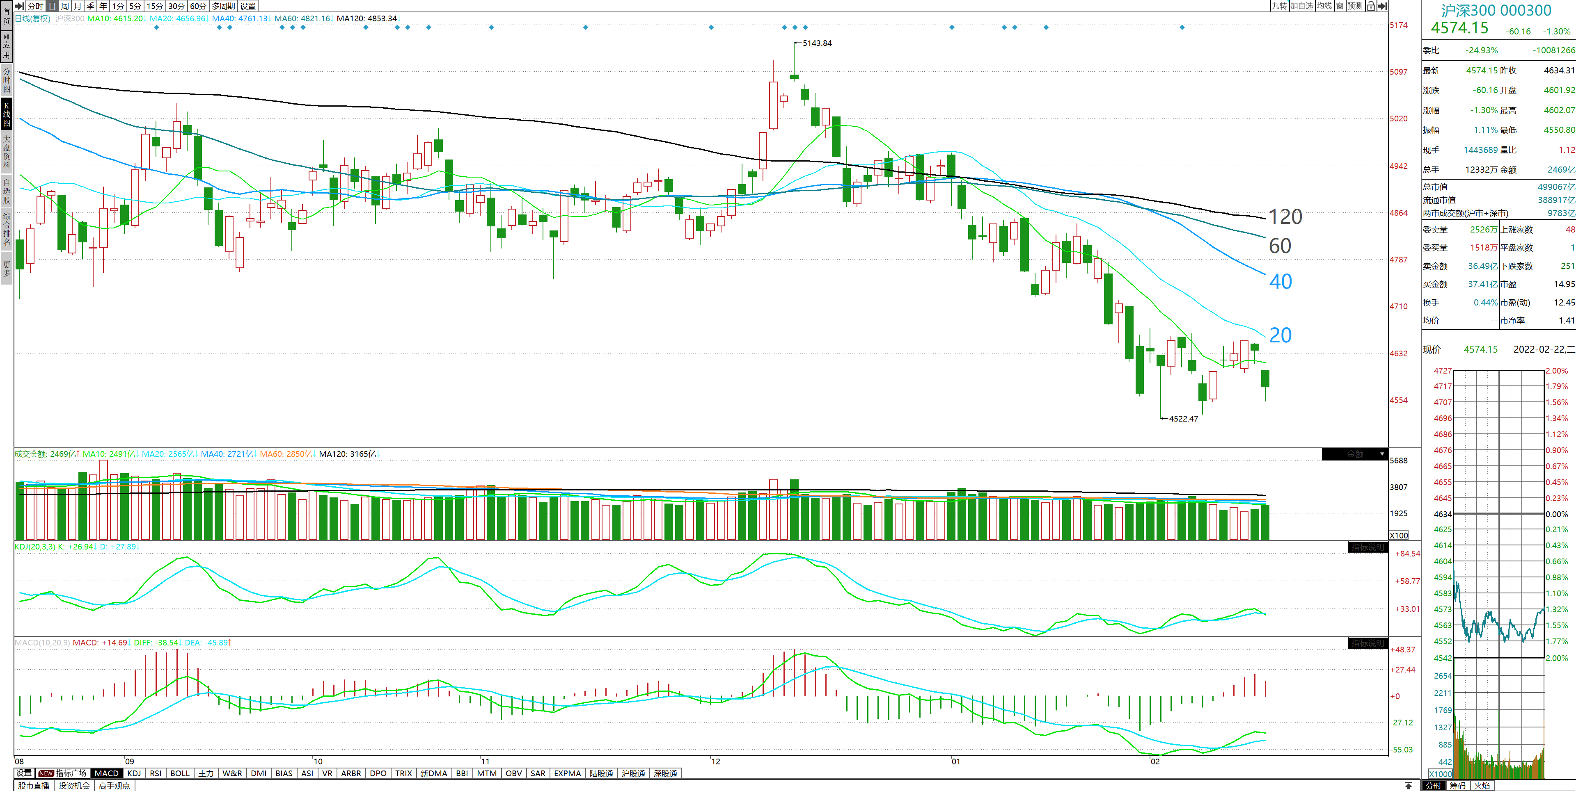The width and height of the screenshot is (1576, 791).
Task: Toggle the 九转 indicator button
Action: pyautogui.click(x=1279, y=6)
